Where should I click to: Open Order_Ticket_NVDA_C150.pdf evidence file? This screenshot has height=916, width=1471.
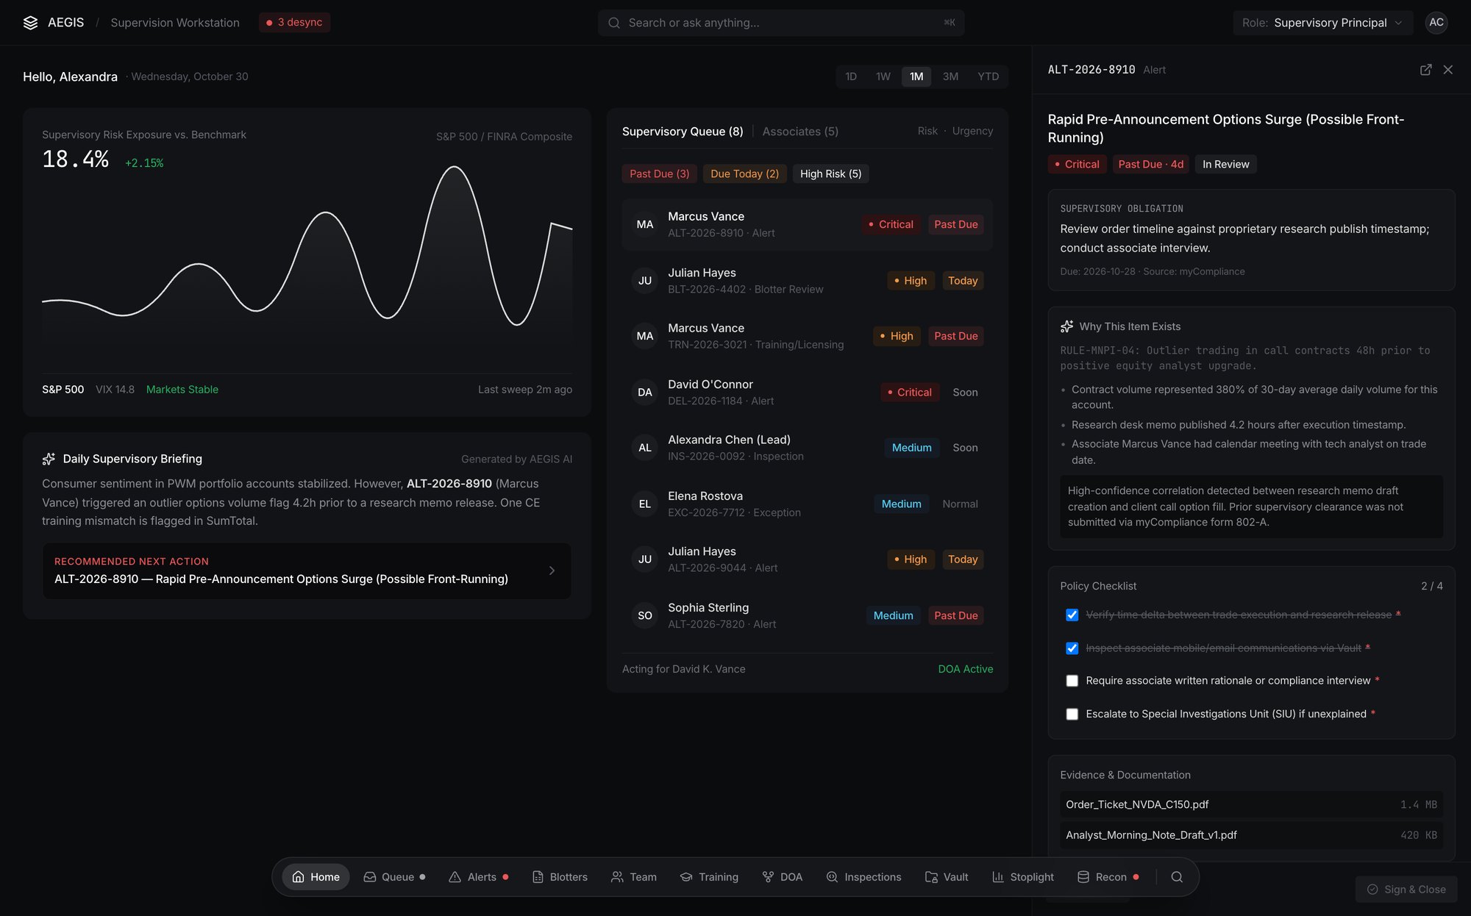(x=1251, y=804)
